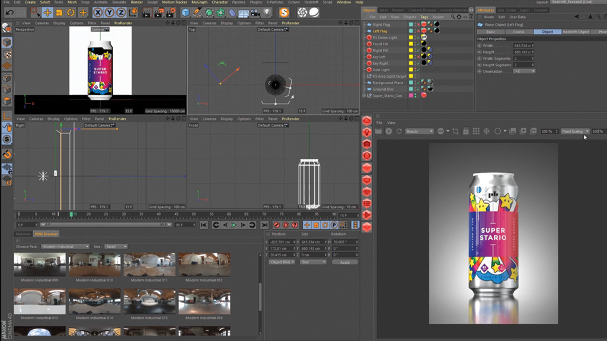Play the animation forward
This screenshot has width=607, height=341.
click(234, 225)
